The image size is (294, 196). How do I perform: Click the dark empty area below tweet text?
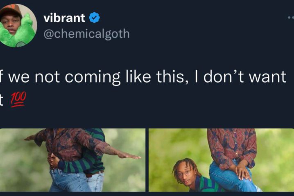click(150, 117)
